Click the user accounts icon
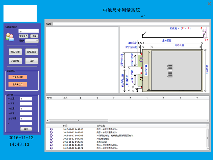213x160 pixels. pos(10,37)
